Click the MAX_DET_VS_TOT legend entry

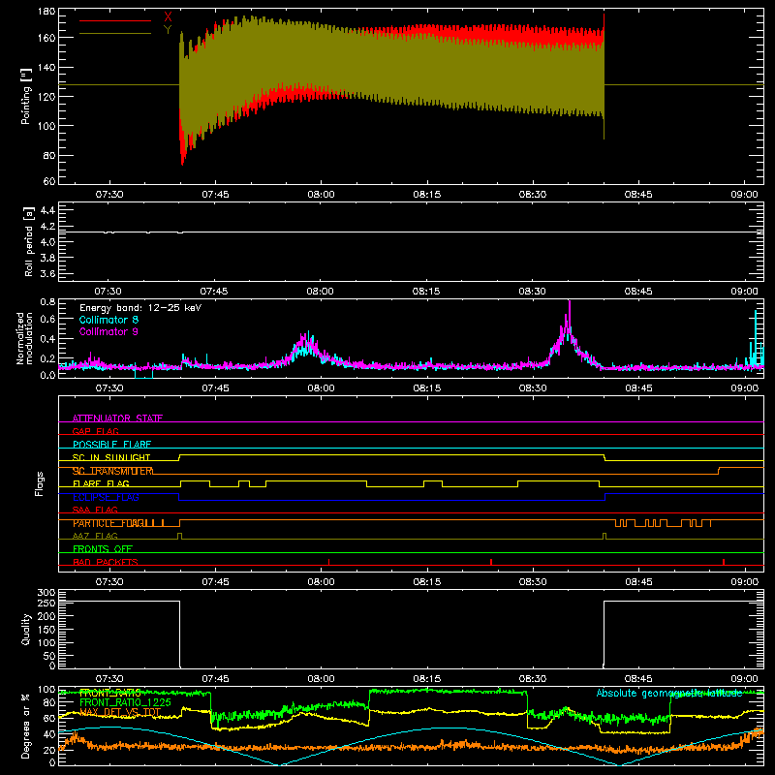(120, 712)
